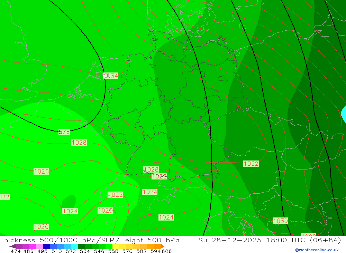Click the legend value 510
Viewport: 346px width, 253px height.
pos(57,251)
